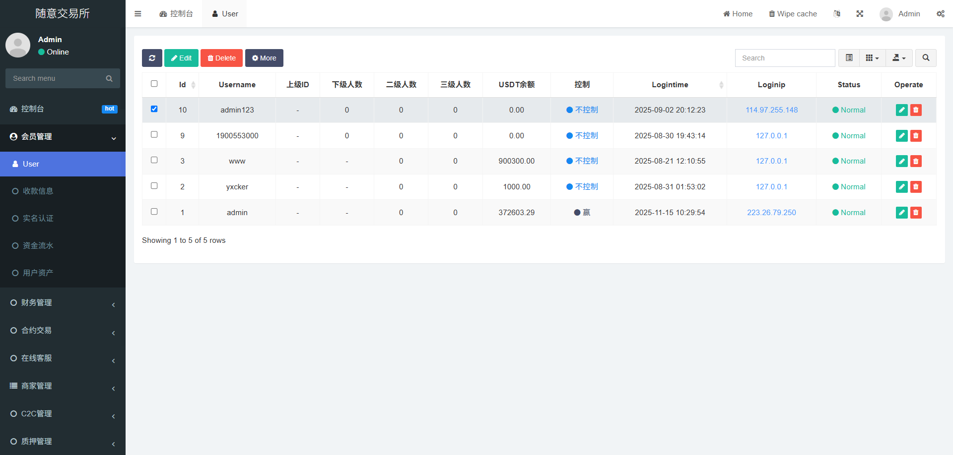This screenshot has height=455, width=953.
Task: Switch to the 控制台 tab
Action: (176, 14)
